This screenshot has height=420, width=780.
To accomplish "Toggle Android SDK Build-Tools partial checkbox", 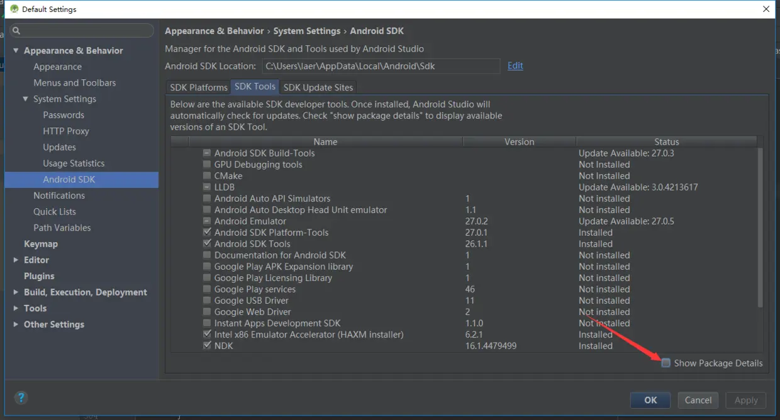I will pos(207,153).
